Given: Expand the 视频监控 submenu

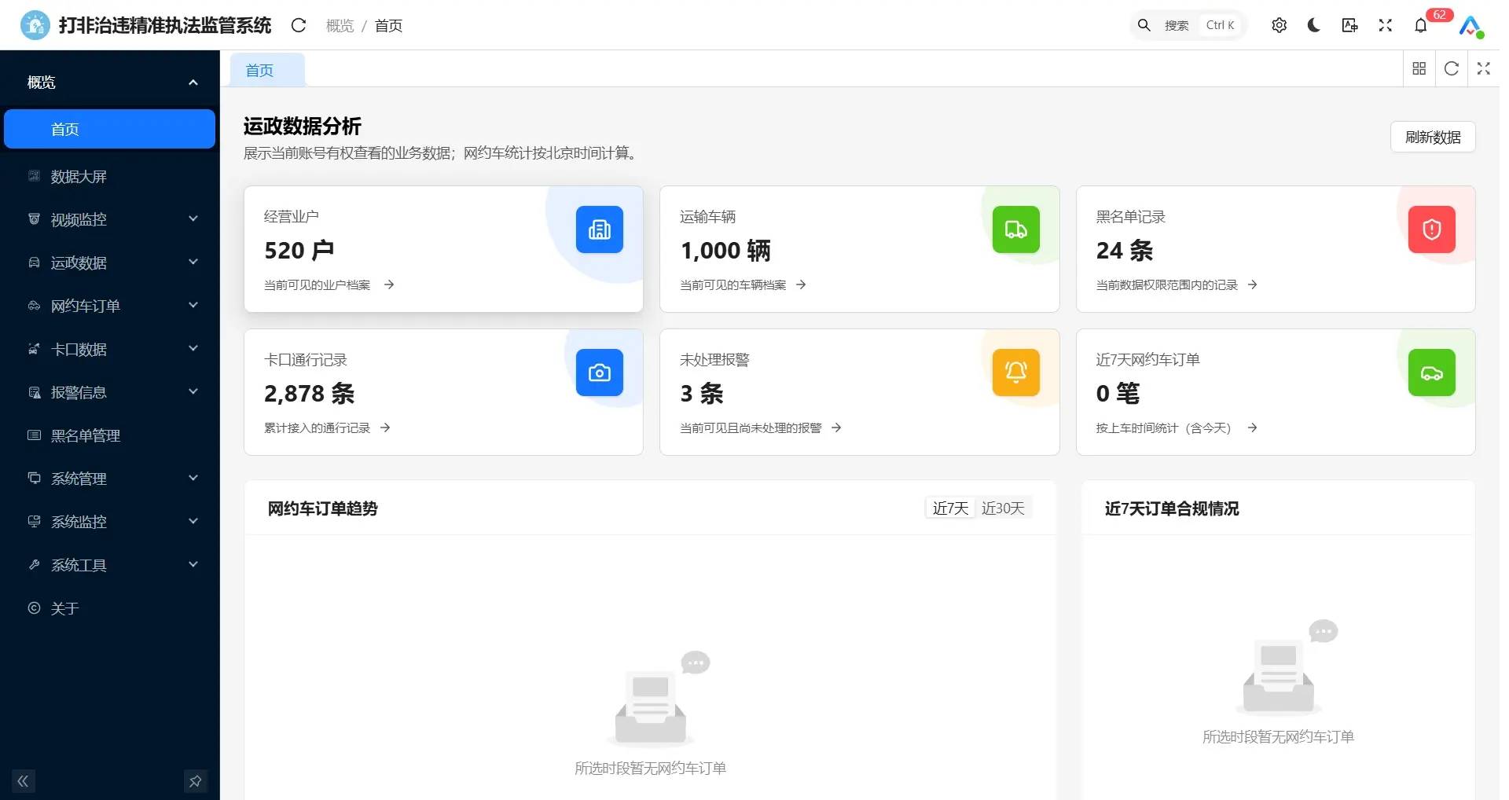Looking at the screenshot, I should click(110, 219).
